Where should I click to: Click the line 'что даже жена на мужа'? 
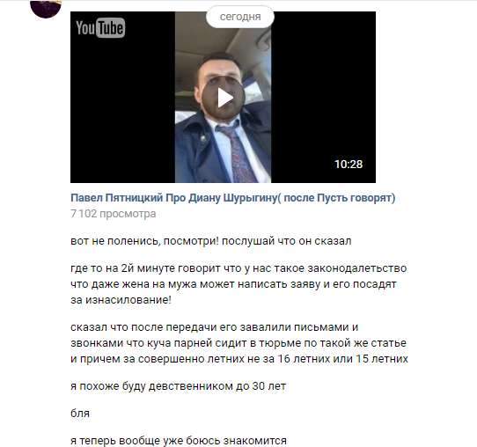233,284
